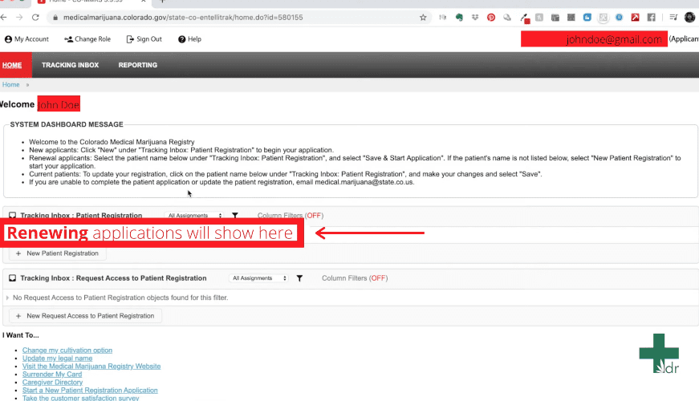Viewport: 699px width, 401px height.
Task: Open the Help link
Action: (x=190, y=39)
